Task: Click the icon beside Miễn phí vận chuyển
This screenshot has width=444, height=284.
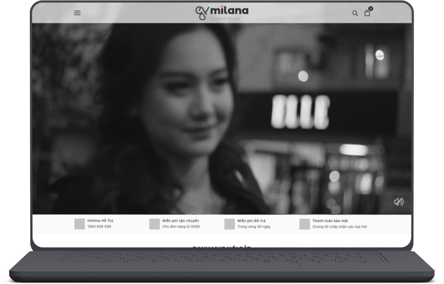Action: pyautogui.click(x=155, y=224)
